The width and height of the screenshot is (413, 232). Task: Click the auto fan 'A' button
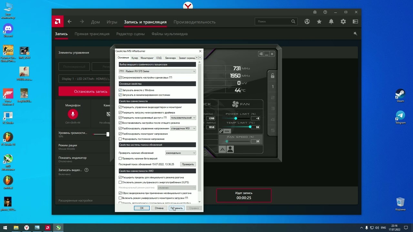tap(222, 150)
